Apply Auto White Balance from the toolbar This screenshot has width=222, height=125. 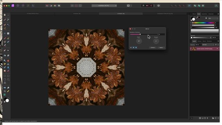pos(59,6)
